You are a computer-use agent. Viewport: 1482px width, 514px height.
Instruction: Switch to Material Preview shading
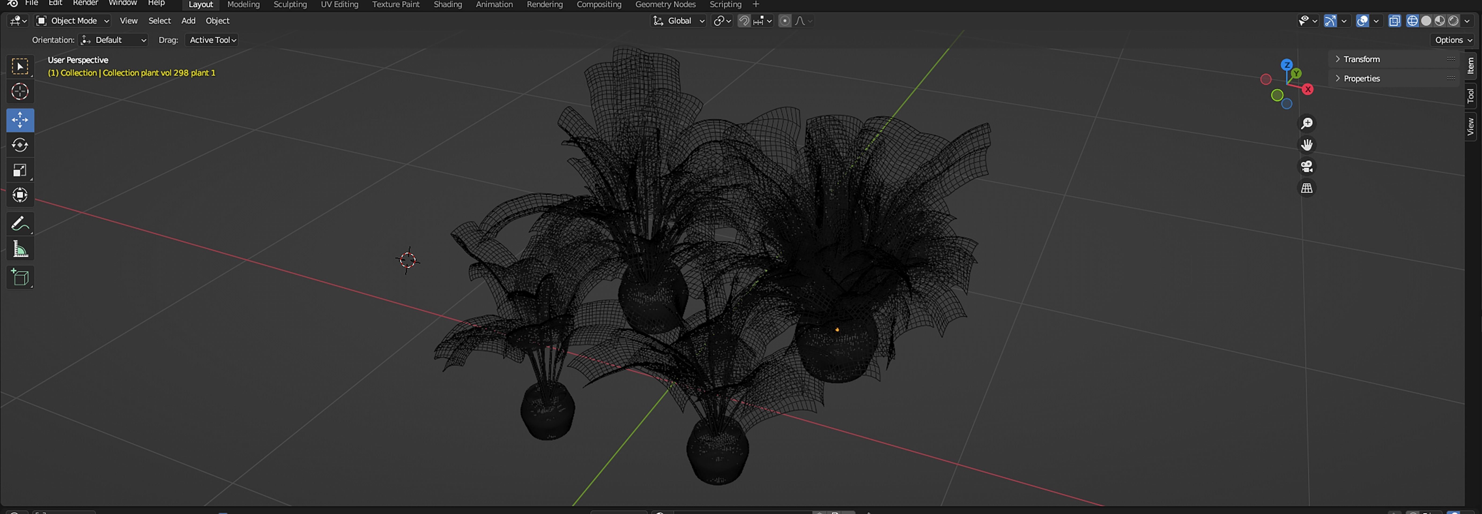click(1440, 21)
